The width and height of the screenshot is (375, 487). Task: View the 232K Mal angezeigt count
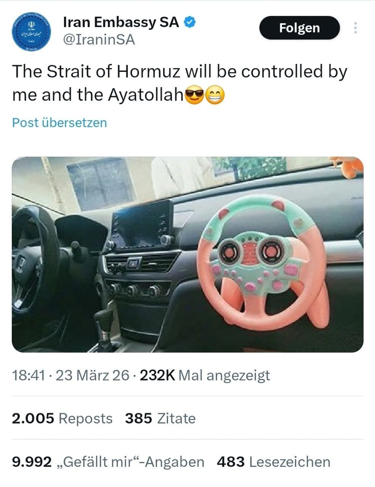[205, 376]
